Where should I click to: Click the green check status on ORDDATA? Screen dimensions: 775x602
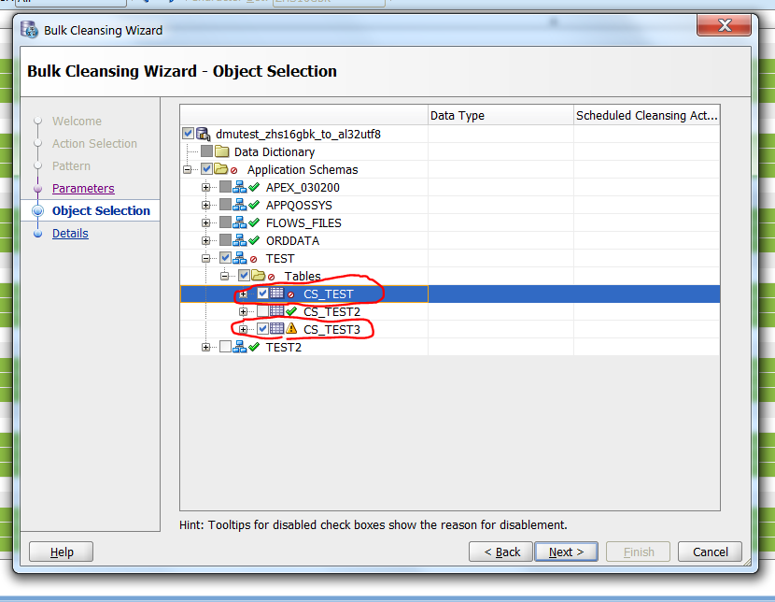tap(254, 240)
